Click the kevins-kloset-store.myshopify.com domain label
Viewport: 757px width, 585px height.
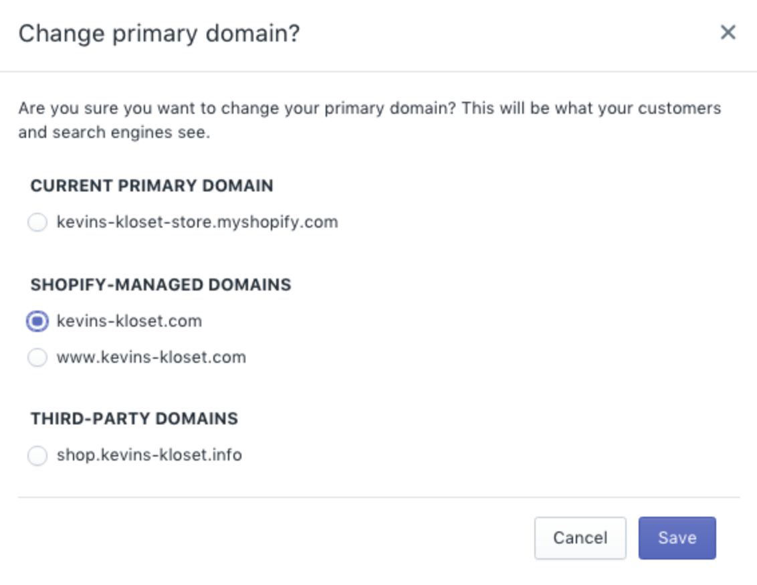pyautogui.click(x=197, y=222)
